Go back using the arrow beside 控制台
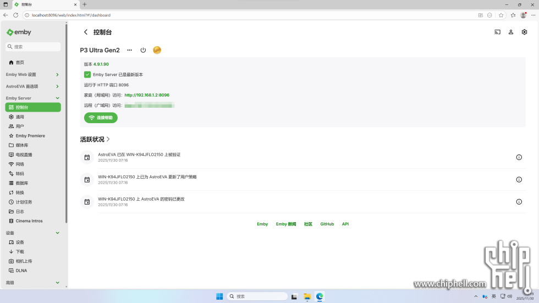 tap(86, 32)
